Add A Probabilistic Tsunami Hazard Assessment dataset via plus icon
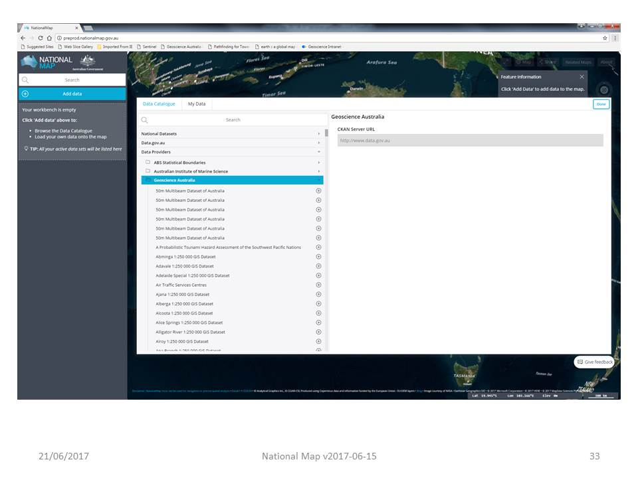The width and height of the screenshot is (638, 478). click(x=318, y=247)
